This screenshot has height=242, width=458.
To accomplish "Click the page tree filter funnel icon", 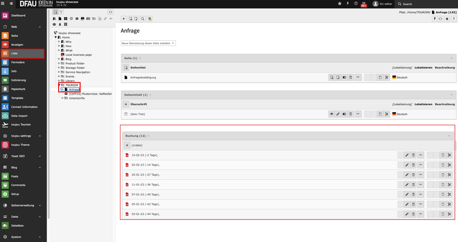I will 61,12.
